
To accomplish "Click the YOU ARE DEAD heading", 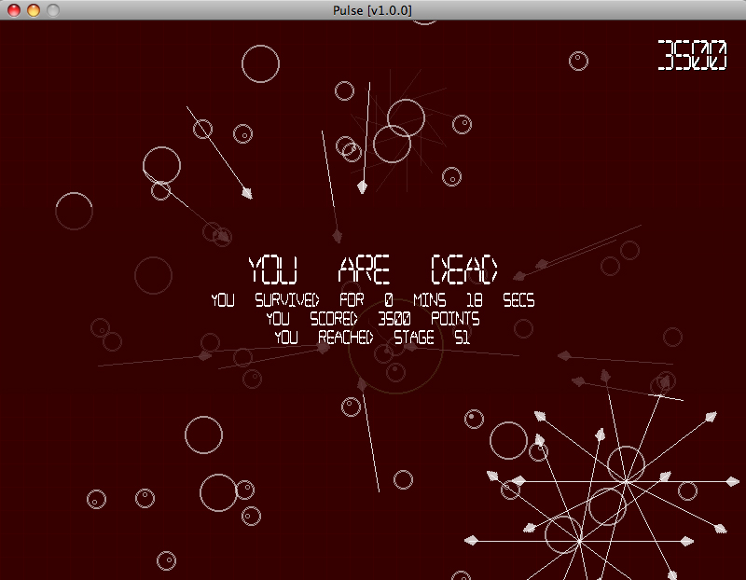I will 373,269.
